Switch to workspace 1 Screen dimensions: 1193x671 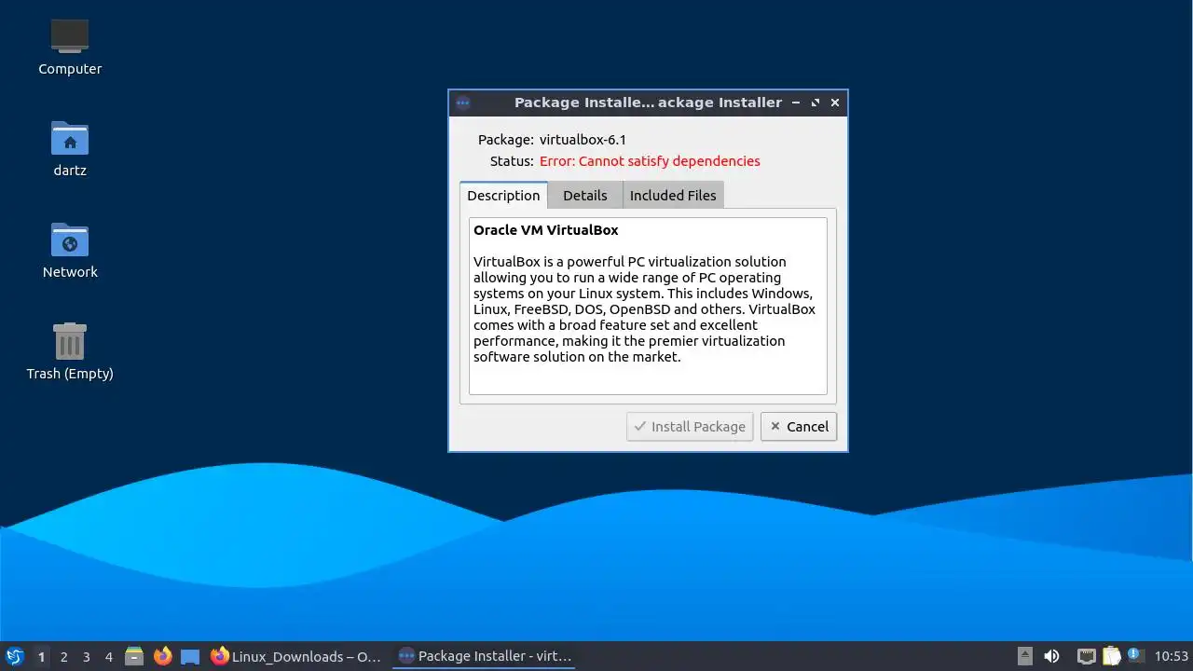point(41,656)
